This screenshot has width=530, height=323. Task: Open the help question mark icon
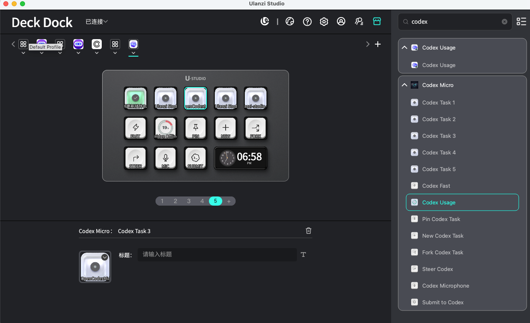pyautogui.click(x=307, y=22)
